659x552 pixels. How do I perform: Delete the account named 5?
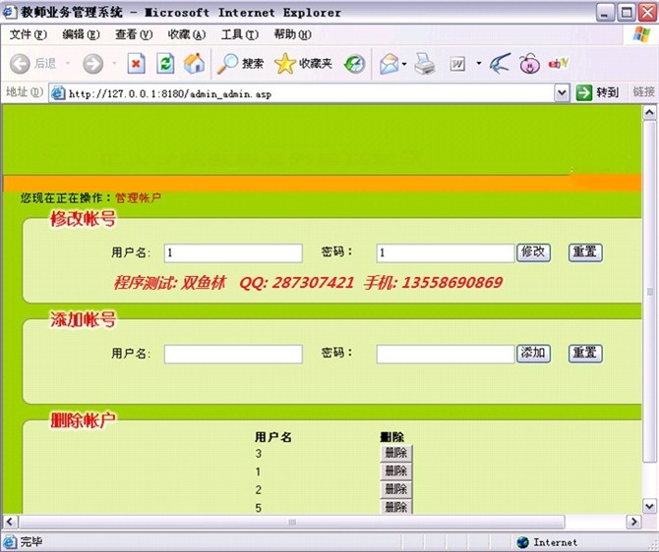[x=396, y=507]
